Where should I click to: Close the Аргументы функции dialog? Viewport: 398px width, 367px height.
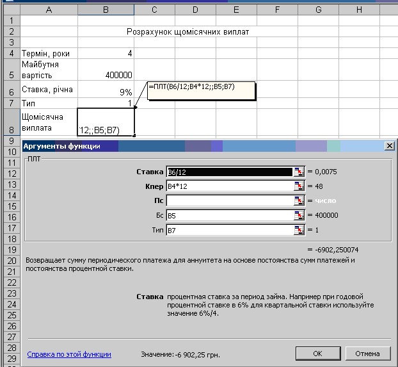388,146
